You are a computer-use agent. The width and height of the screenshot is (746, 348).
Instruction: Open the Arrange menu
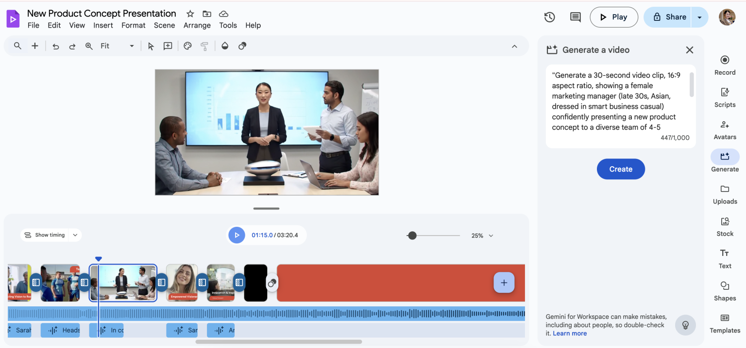point(197,25)
